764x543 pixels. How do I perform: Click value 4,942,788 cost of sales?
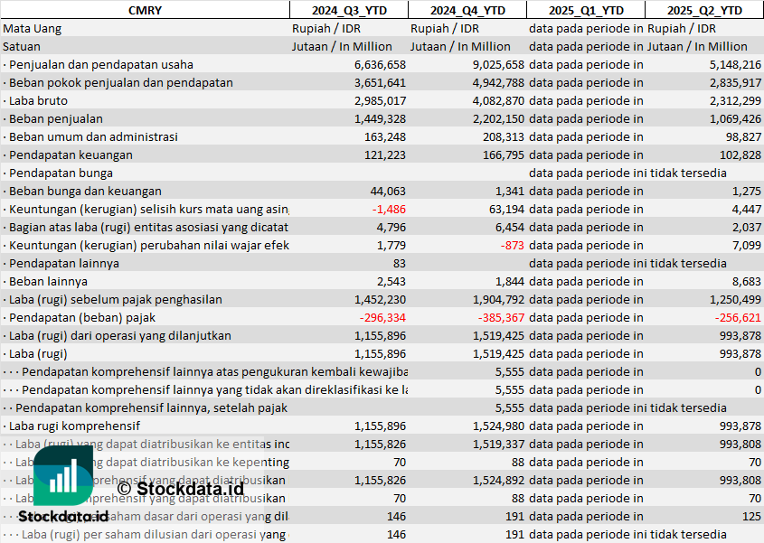coord(498,83)
